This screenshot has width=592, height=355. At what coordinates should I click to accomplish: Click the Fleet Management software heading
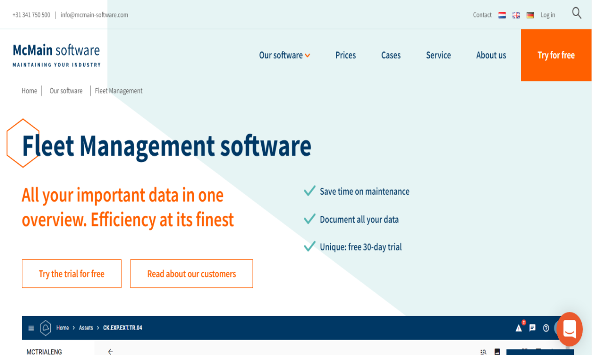(166, 146)
